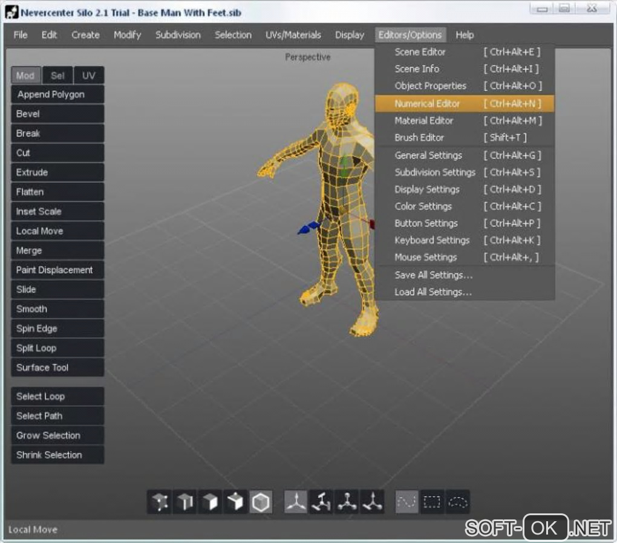Image resolution: width=617 pixels, height=543 pixels.
Task: Open Display Settings
Action: (465, 189)
